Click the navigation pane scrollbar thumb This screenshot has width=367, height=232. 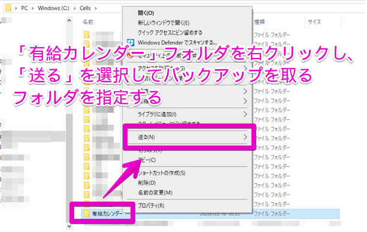click(69, 168)
